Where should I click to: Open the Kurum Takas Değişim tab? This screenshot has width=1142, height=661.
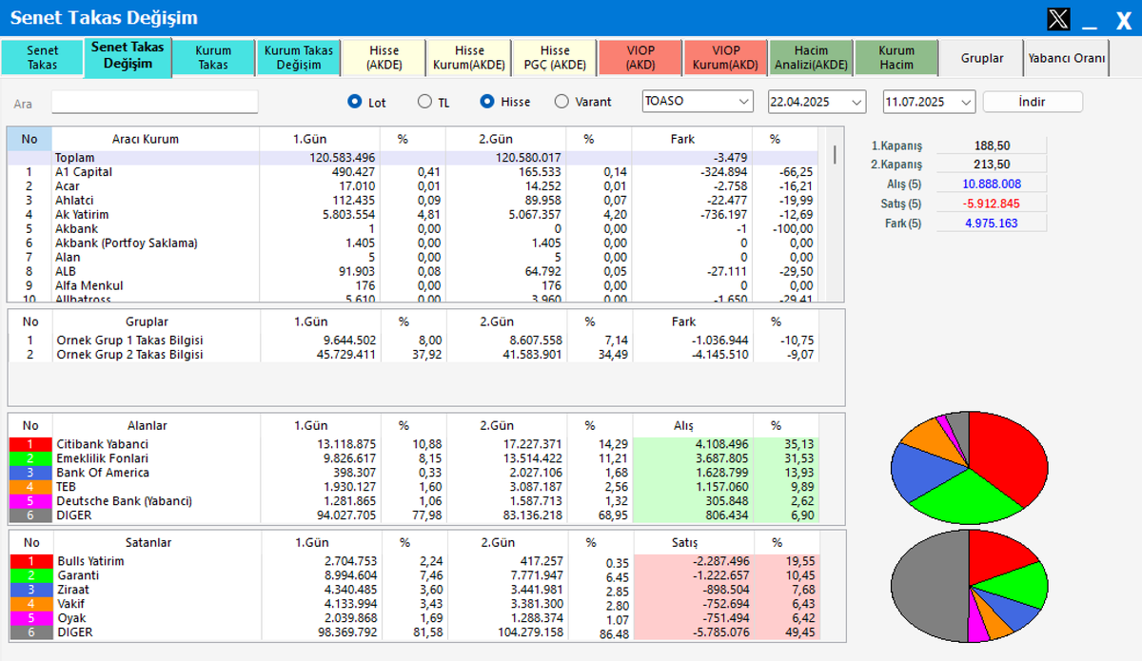(x=299, y=58)
